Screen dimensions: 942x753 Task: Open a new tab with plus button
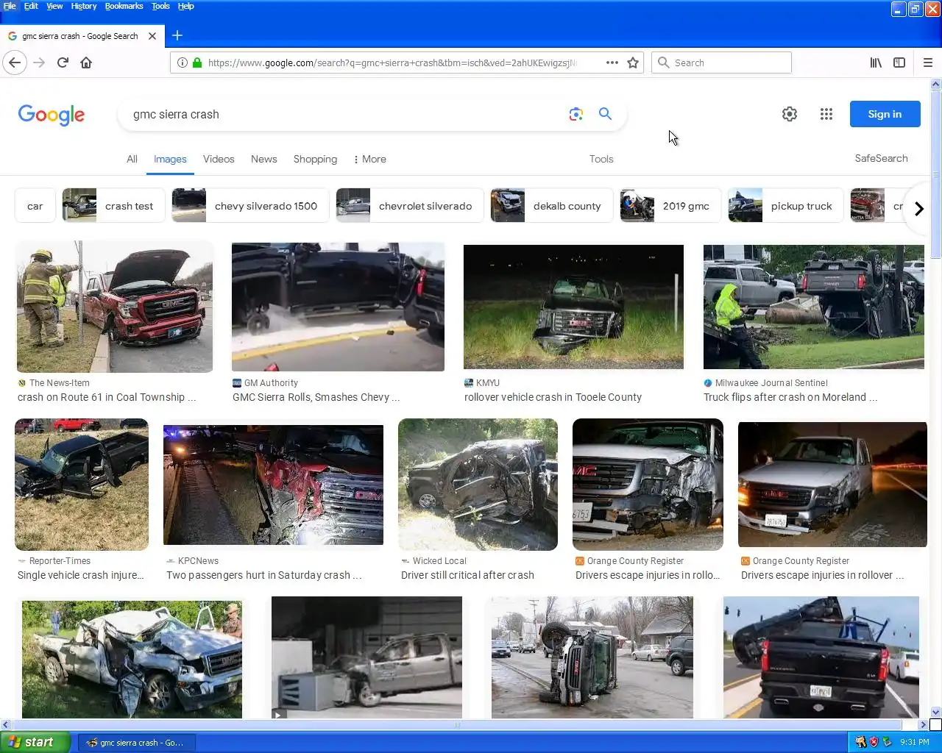pyautogui.click(x=177, y=35)
